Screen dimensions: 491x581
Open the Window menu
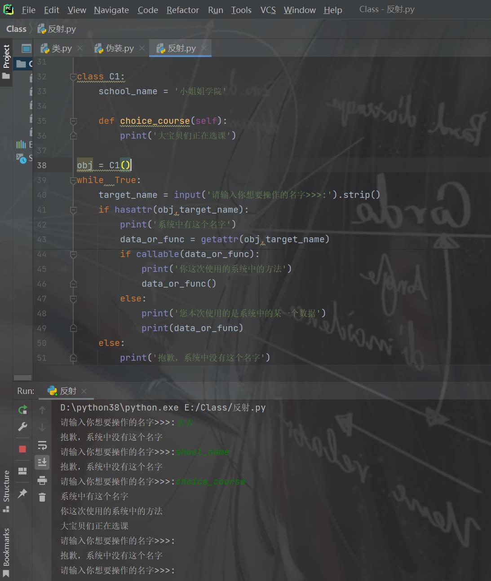pos(300,10)
